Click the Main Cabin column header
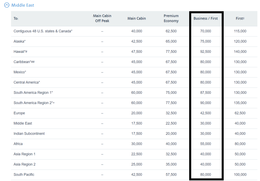The image size is (260, 181). [136, 18]
